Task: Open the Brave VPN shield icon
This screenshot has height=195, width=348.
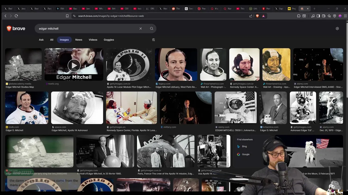Action: point(334,16)
